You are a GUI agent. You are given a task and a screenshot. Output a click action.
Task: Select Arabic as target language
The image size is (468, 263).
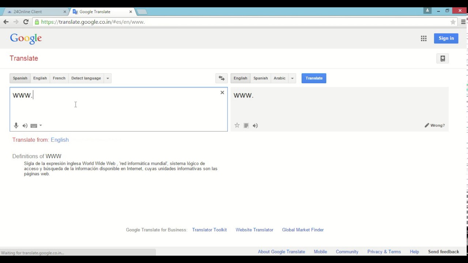tap(279, 78)
